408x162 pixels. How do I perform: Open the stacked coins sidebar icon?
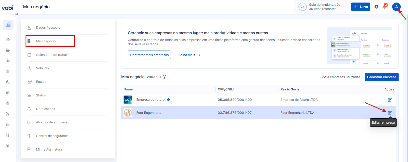click(x=8, y=93)
